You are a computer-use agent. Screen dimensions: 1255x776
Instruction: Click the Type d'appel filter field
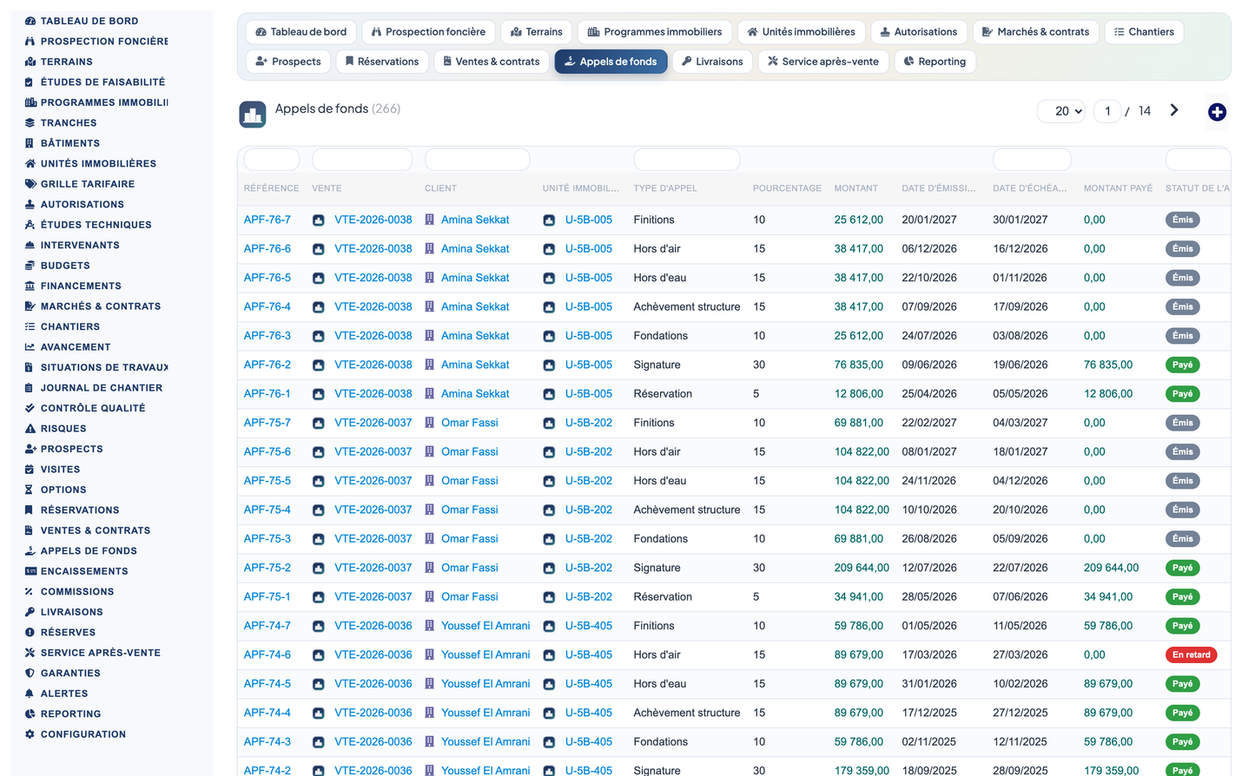(687, 160)
